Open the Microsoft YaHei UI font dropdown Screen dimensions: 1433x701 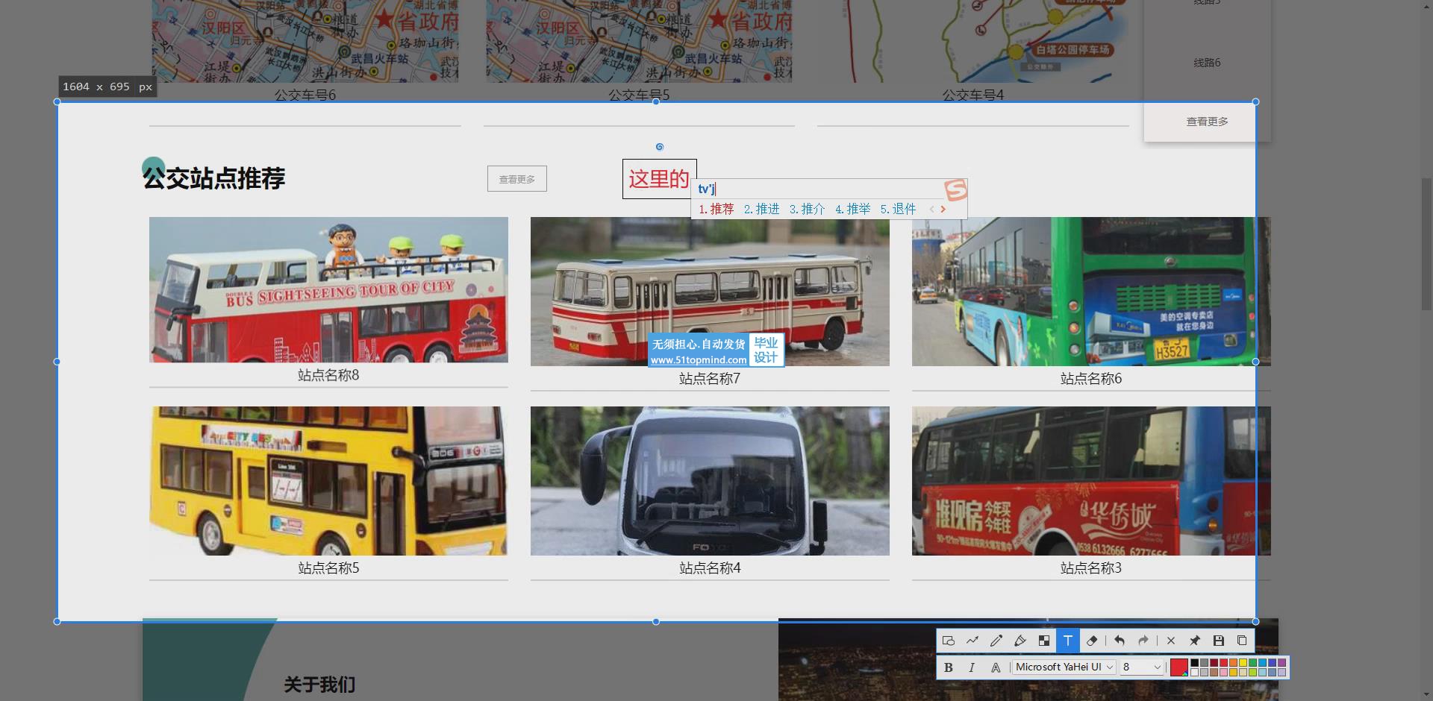(1064, 667)
